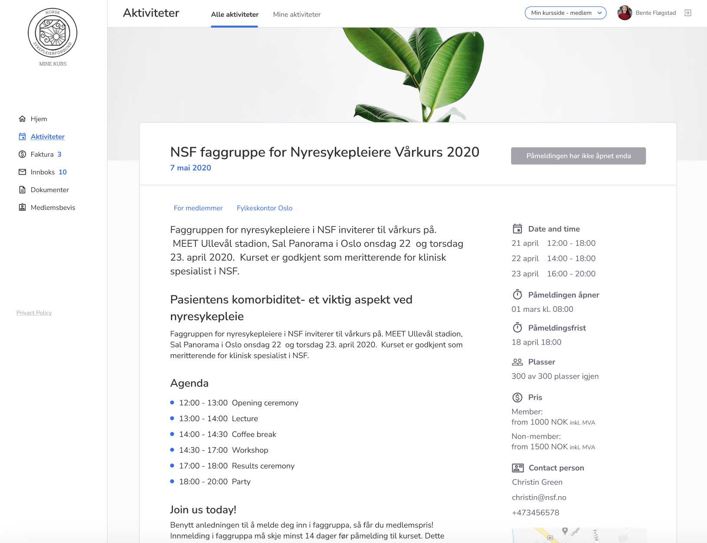Open Dokumenter in the sidebar
Viewport: 707px width, 543px height.
pyautogui.click(x=44, y=190)
